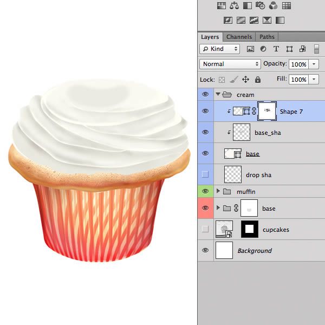The image size is (325, 325).
Task: Hide the muffin group visibility eye
Action: (205, 191)
